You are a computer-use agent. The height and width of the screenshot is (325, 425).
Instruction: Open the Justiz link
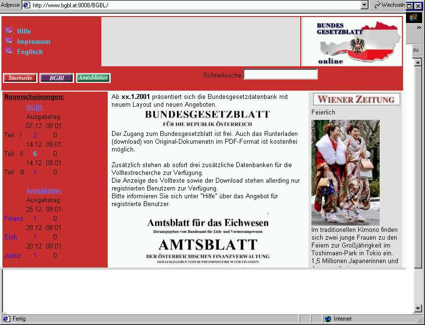point(13,256)
